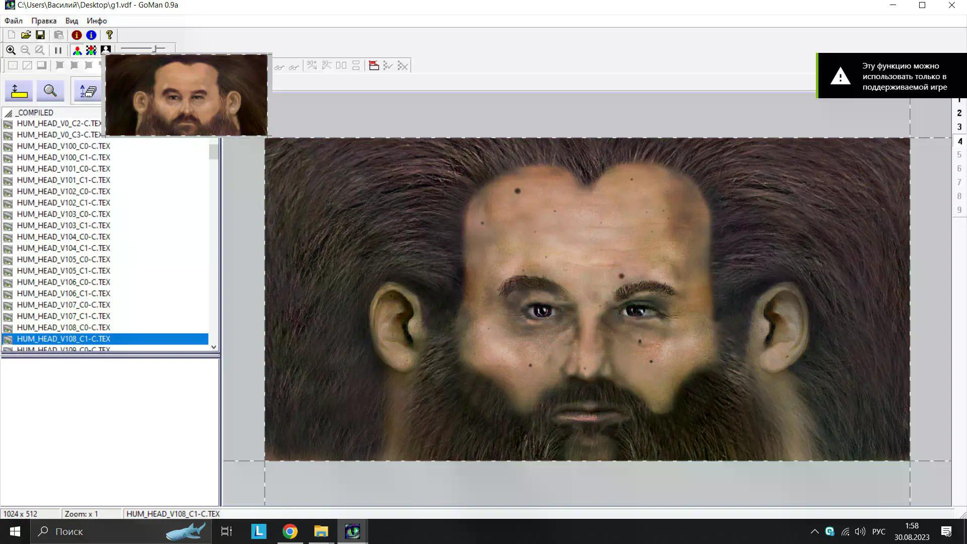This screenshot has width=967, height=544.
Task: Click the large magnifier search button
Action: [x=50, y=91]
